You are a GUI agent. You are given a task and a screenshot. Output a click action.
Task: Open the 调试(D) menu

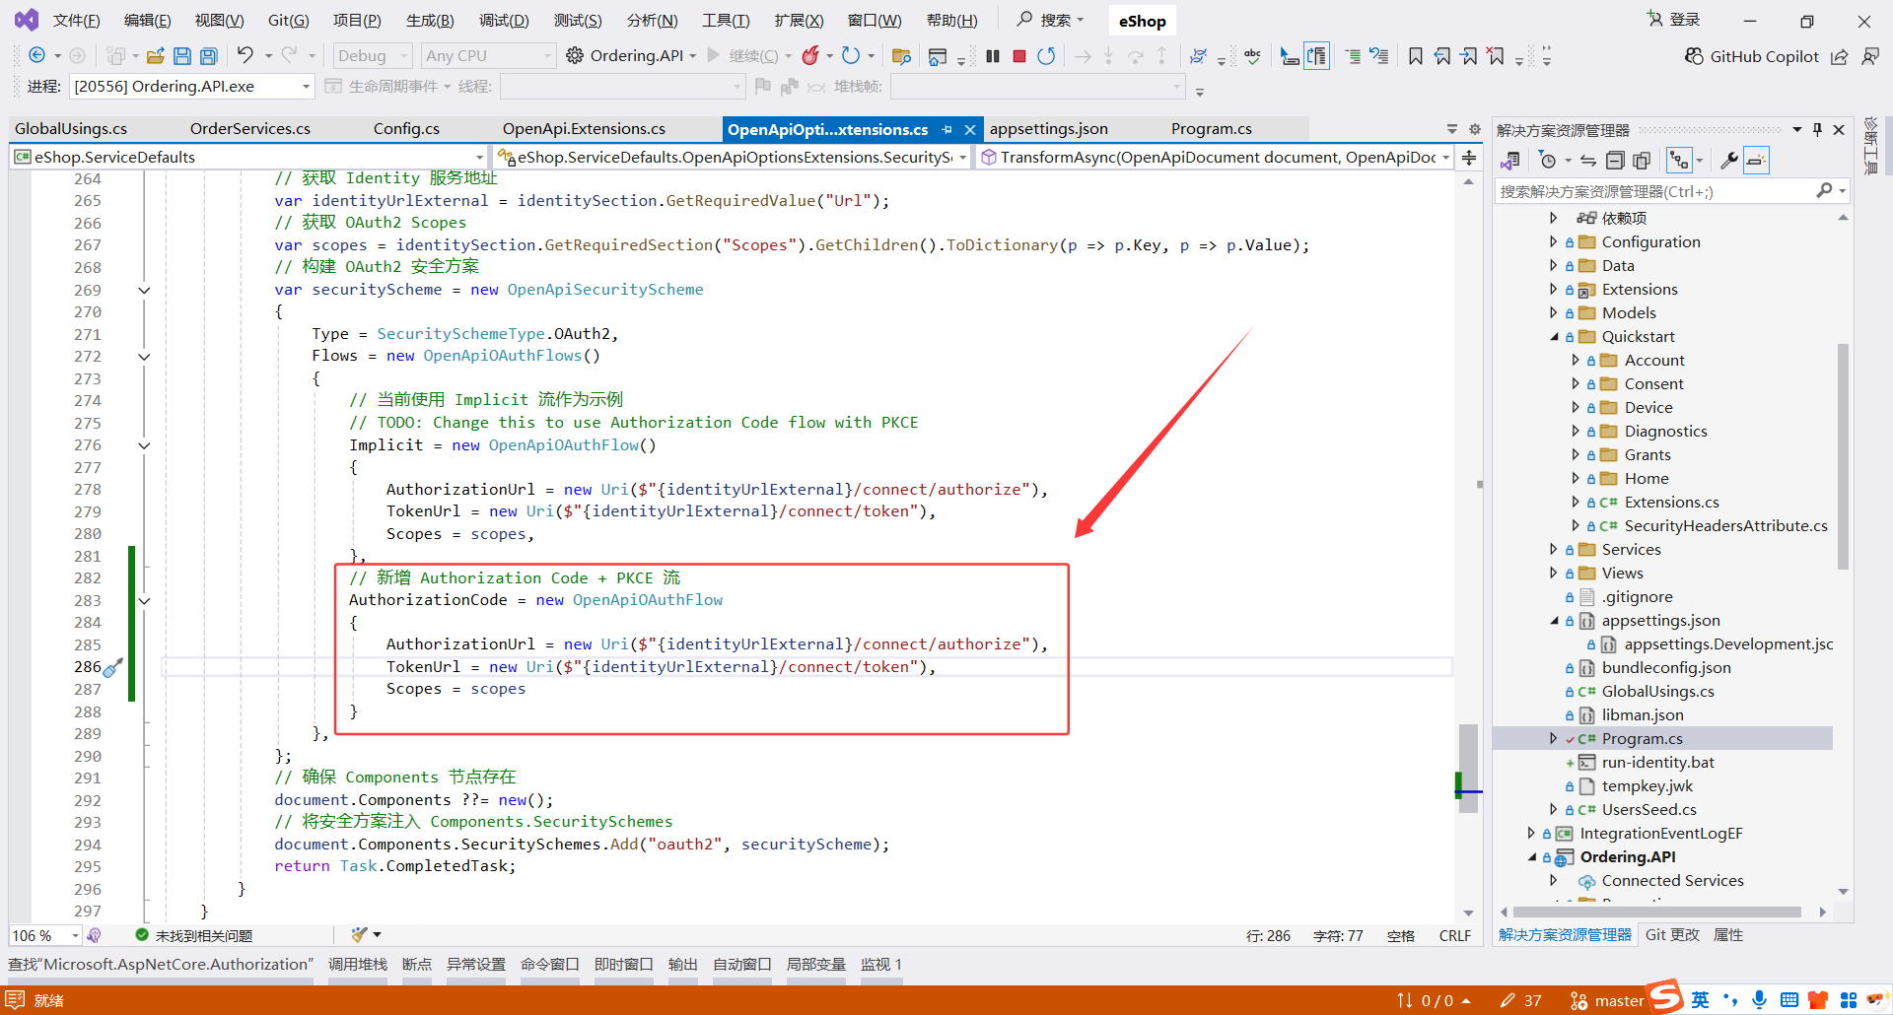504,21
